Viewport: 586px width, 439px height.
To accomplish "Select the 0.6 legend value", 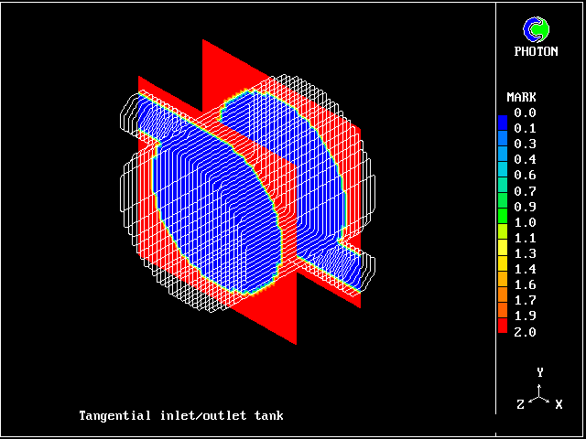I will coord(525,175).
